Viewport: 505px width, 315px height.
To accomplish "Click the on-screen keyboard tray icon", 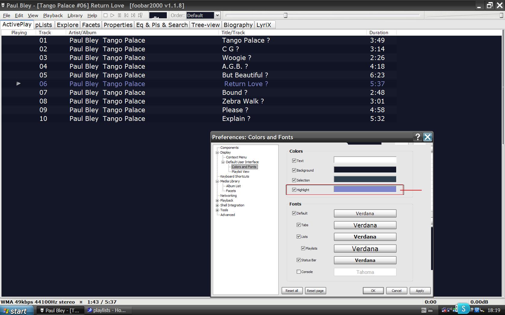I will (430, 310).
